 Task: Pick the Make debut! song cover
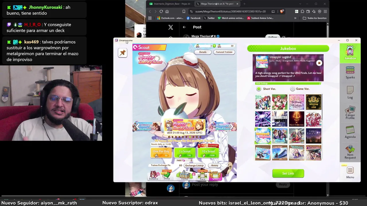pyautogui.click(x=263, y=102)
